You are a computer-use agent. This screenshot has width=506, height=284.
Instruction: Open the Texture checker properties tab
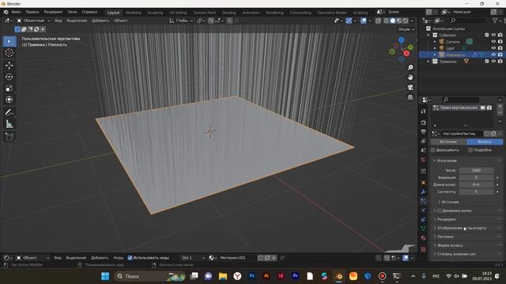[x=424, y=249]
